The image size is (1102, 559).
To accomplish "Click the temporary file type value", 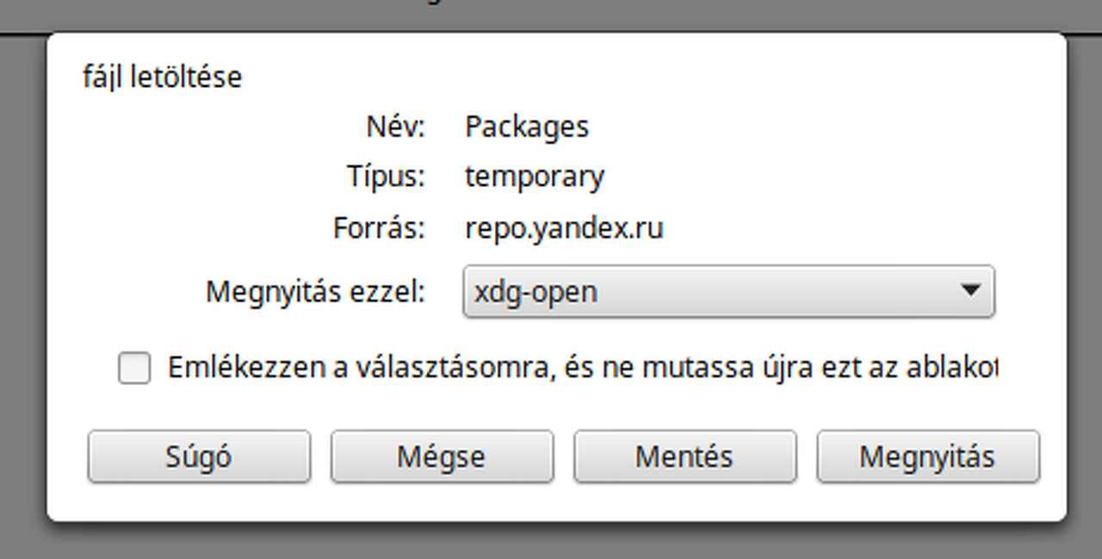I will pyautogui.click(x=535, y=177).
